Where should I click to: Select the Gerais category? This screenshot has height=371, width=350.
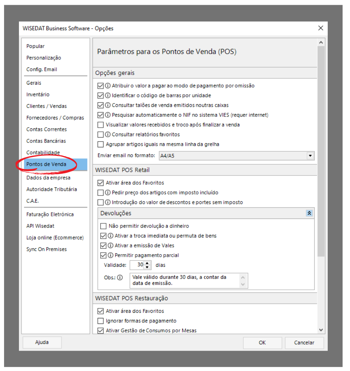click(34, 83)
